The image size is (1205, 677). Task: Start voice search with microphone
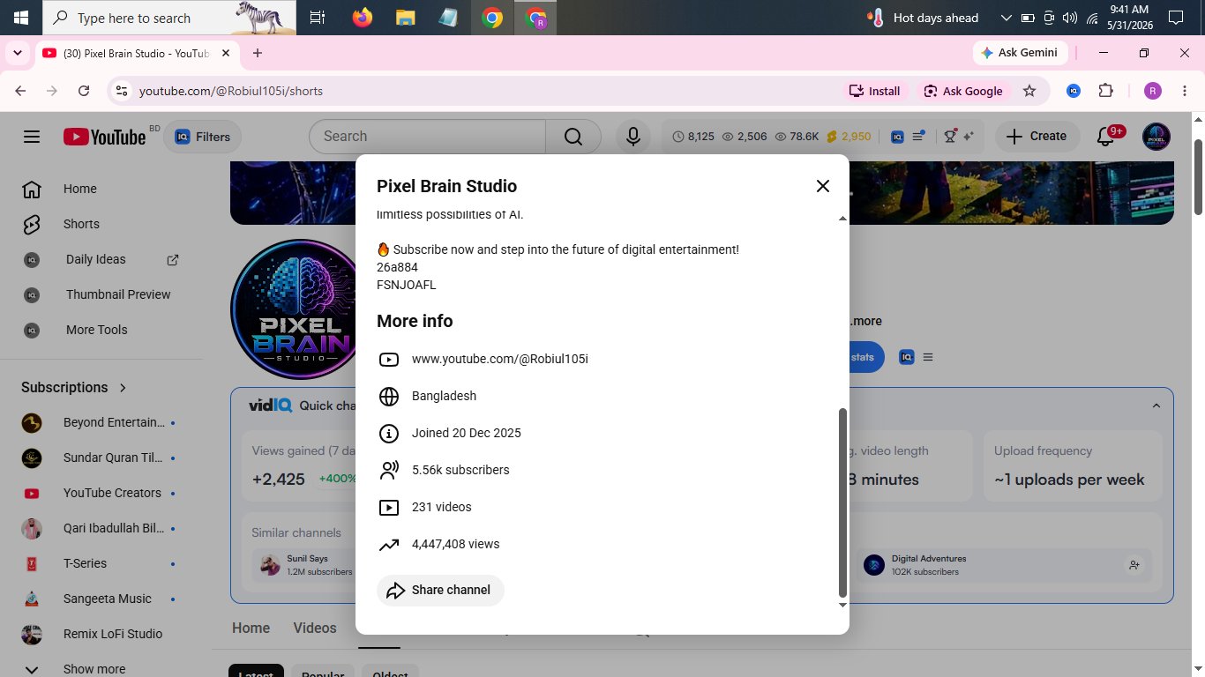632,137
